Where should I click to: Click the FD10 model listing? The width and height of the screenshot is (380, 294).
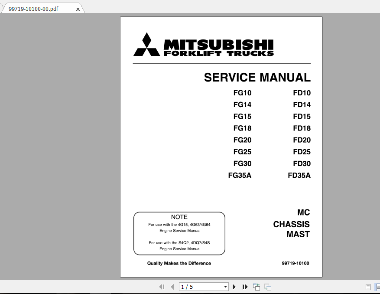click(302, 93)
